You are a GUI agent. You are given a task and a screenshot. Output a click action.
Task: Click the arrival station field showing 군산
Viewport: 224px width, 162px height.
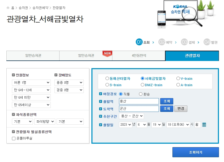138,108
